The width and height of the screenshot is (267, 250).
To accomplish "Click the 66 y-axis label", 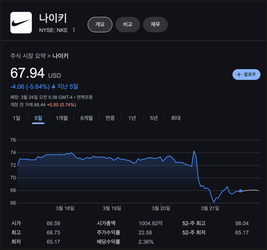I will tap(13, 203).
